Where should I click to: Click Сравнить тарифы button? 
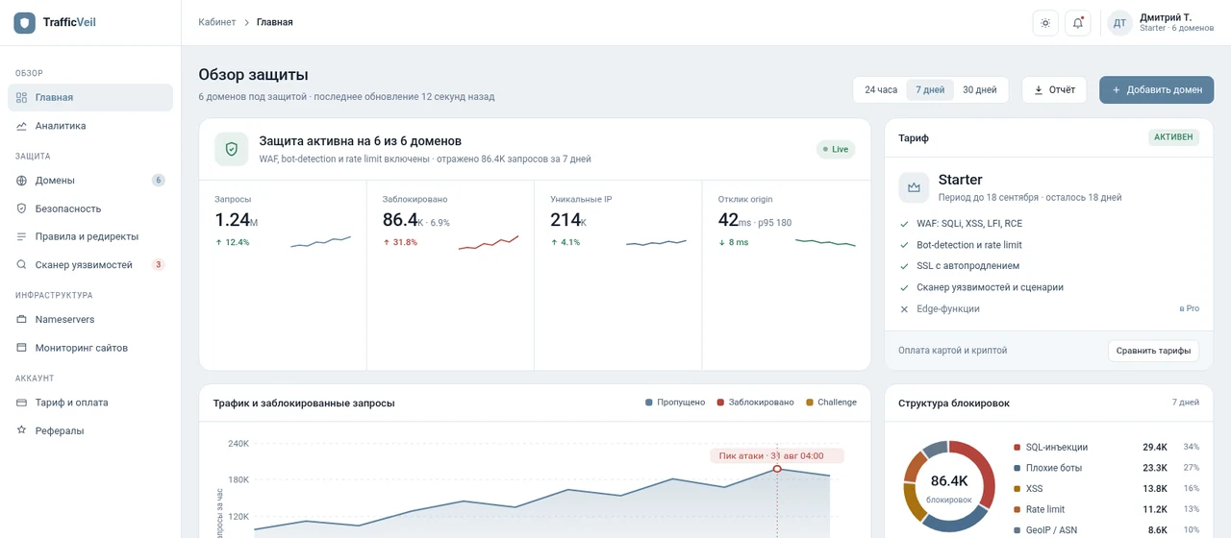(x=1153, y=351)
